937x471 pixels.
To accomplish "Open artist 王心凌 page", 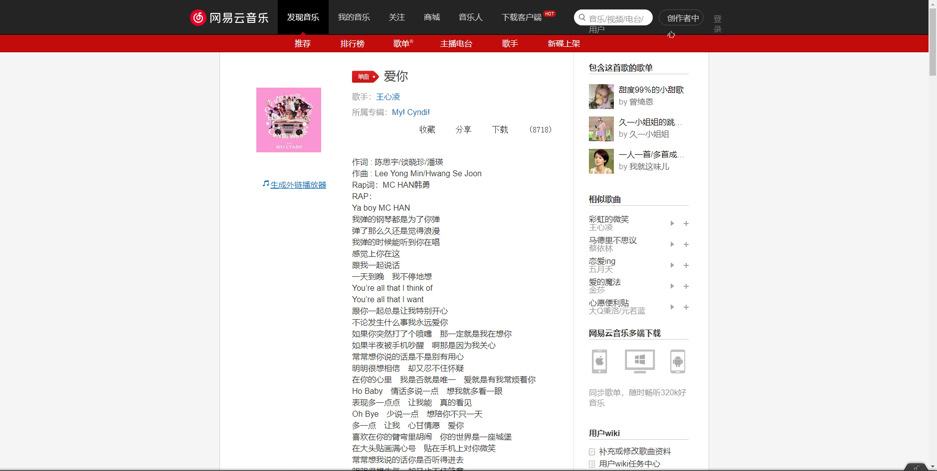I will click(x=388, y=97).
